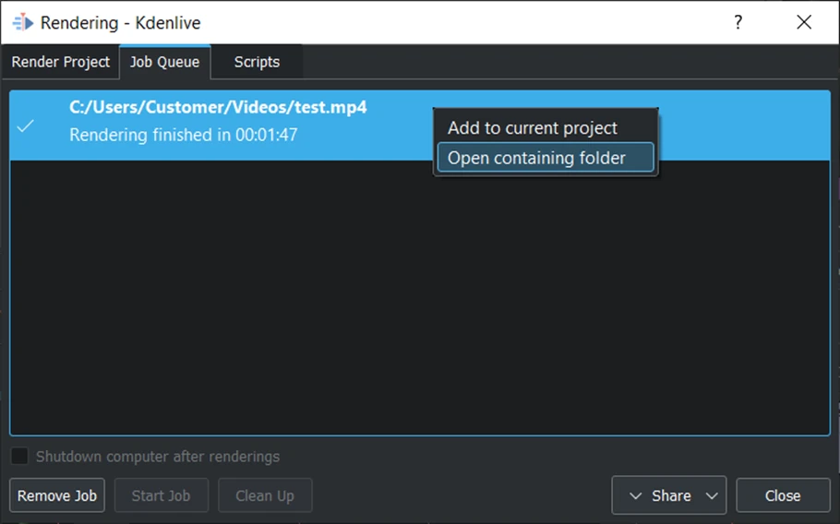Select the Job Queue tab
The height and width of the screenshot is (524, 840).
pos(165,62)
